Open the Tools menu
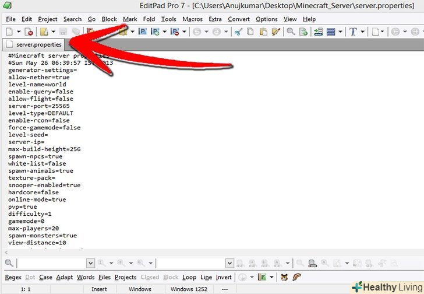The height and width of the screenshot is (294, 424). (x=169, y=19)
